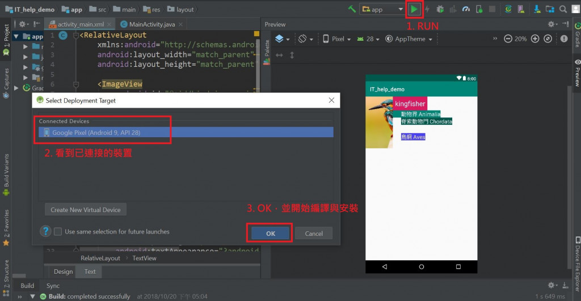Viewport: 581px width, 301px height.
Task: Click the yellow inspection indicator in editor
Action: [x=256, y=33]
